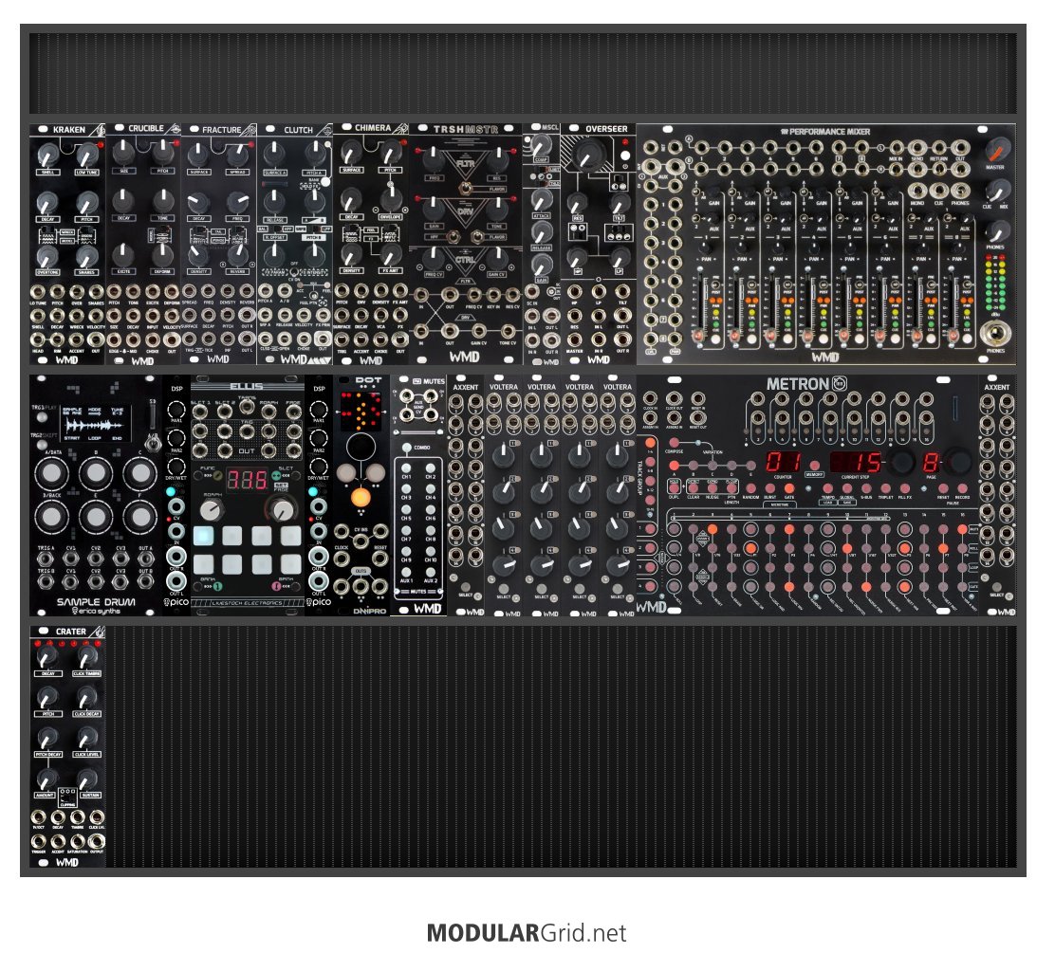Click the Metron COUNTER display "01"
This screenshot has height=953, width=1055.
pyautogui.click(x=783, y=462)
